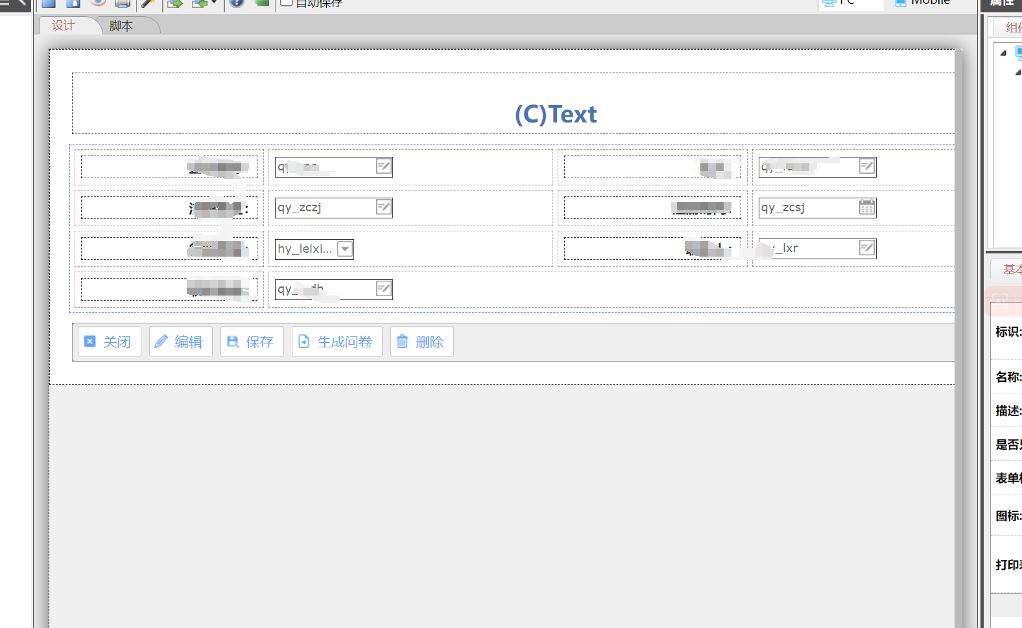Click the print icon in the top toolbar

pyautogui.click(x=123, y=3)
